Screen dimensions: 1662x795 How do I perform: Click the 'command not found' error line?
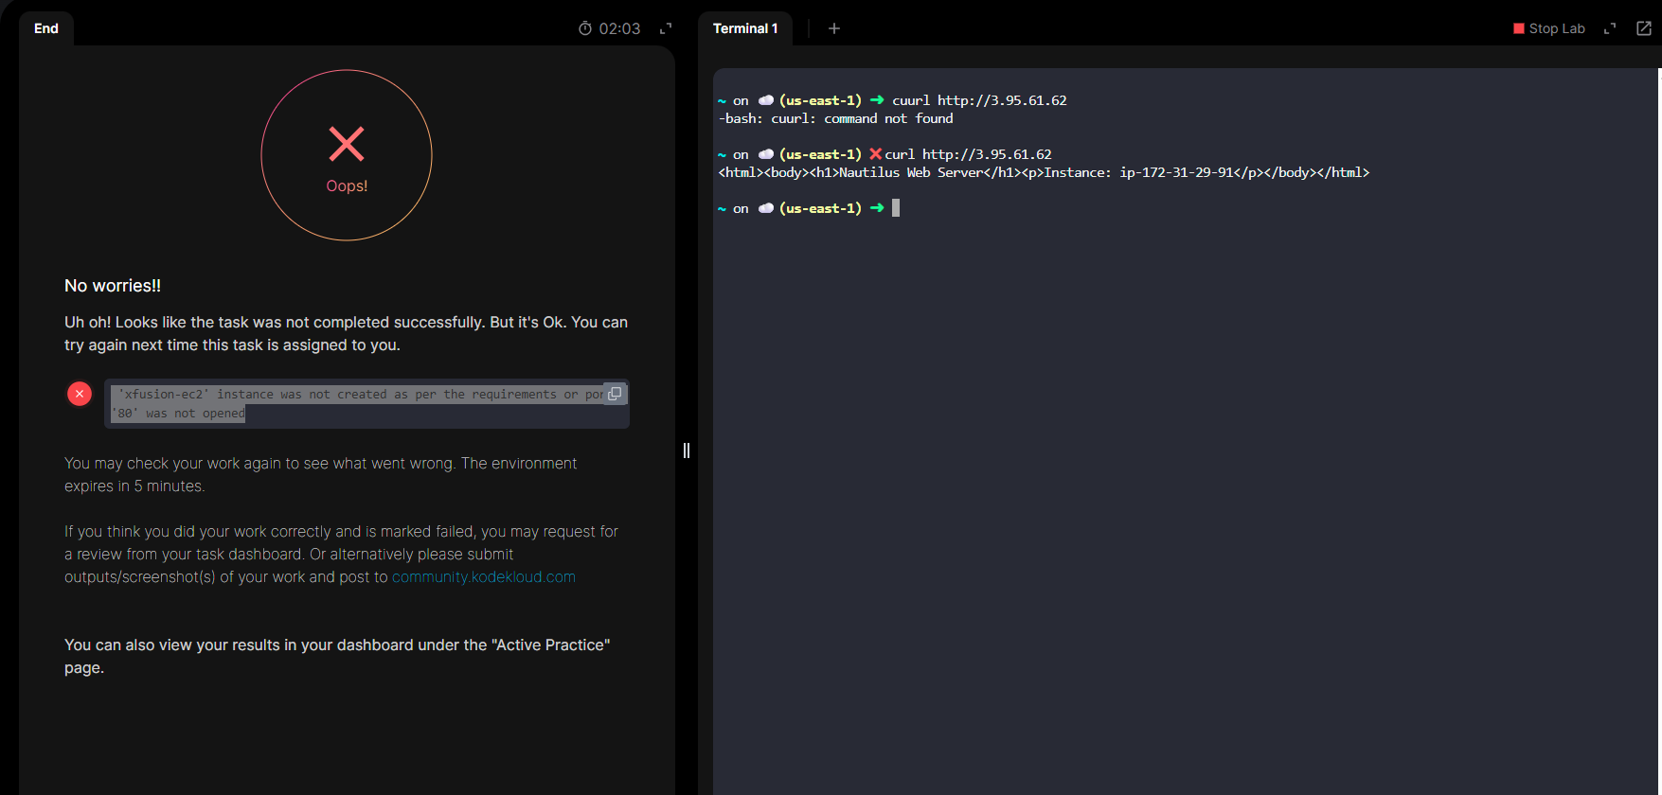[x=836, y=118]
